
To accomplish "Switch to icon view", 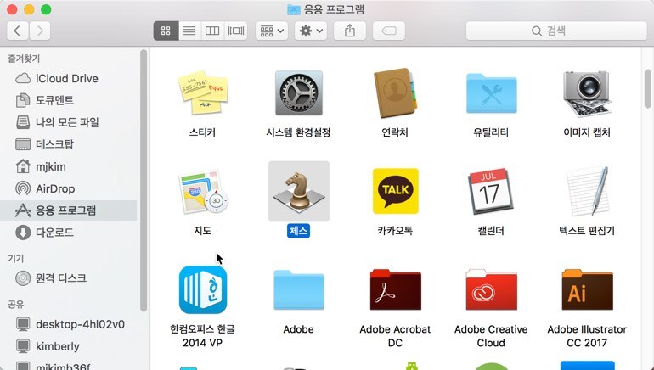I will tap(166, 31).
